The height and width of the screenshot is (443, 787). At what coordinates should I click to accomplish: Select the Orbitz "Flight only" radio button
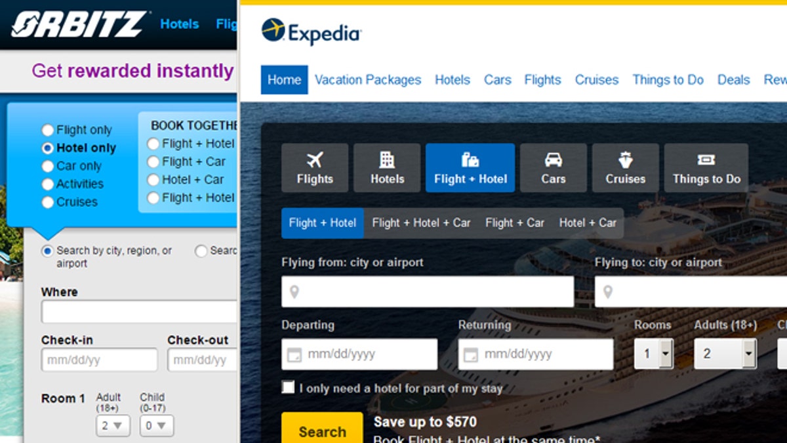48,130
